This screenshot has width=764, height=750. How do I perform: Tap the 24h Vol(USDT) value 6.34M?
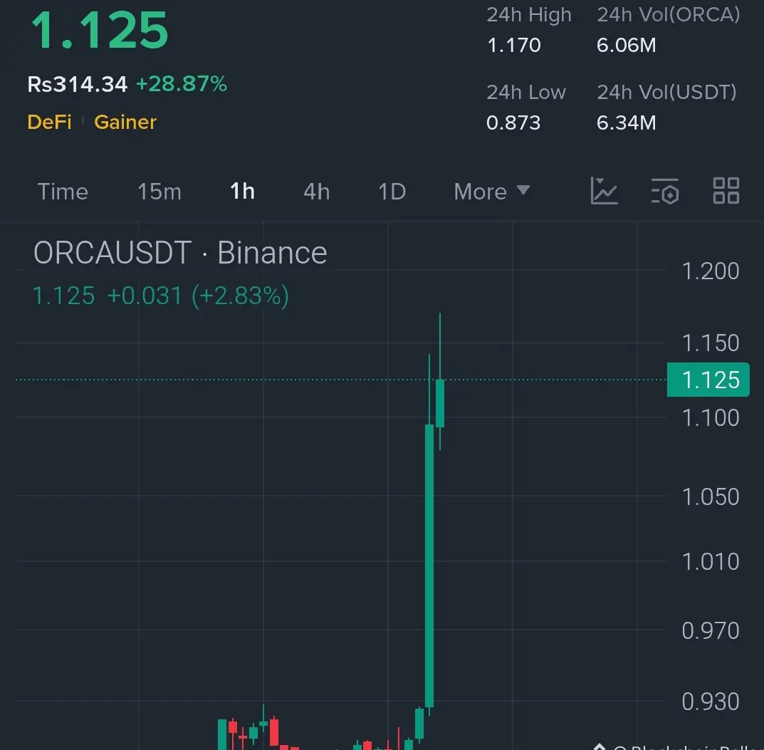click(626, 123)
